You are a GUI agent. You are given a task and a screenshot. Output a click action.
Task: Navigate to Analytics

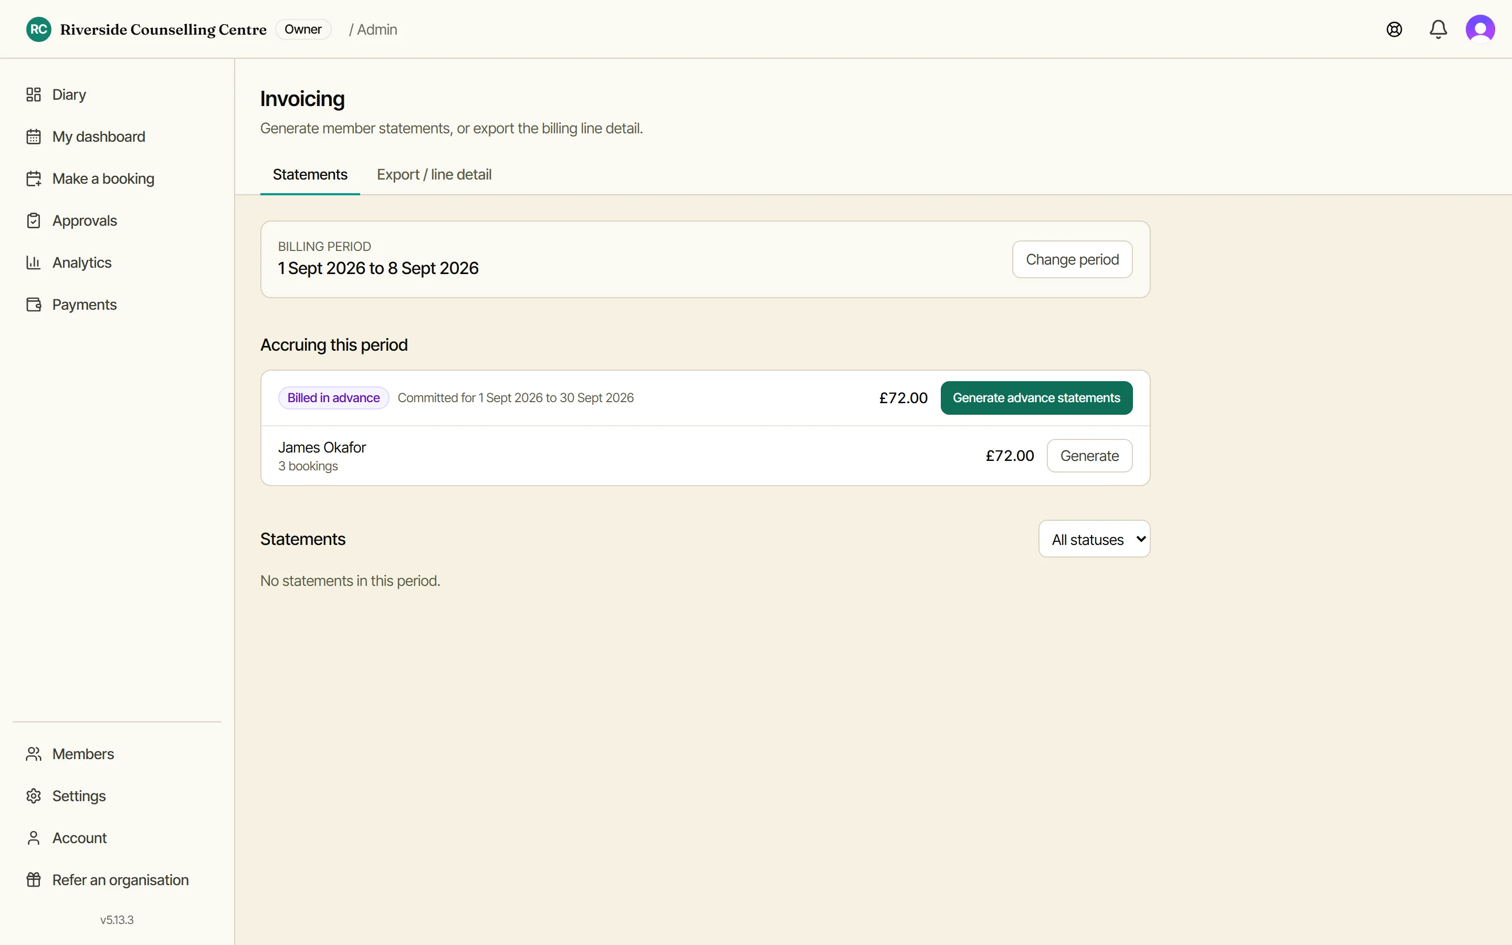117,262
